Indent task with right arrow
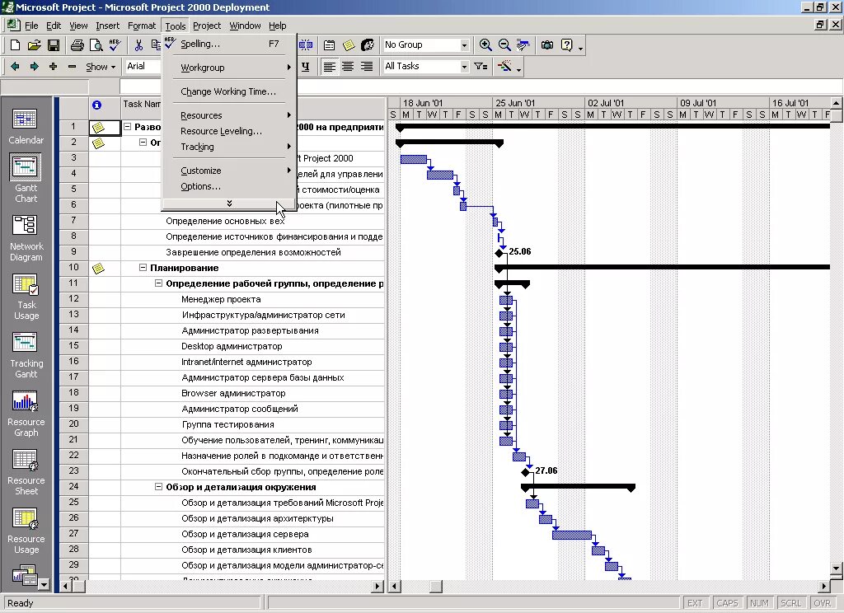Screen dimensions: 844x613 pyautogui.click(x=34, y=67)
